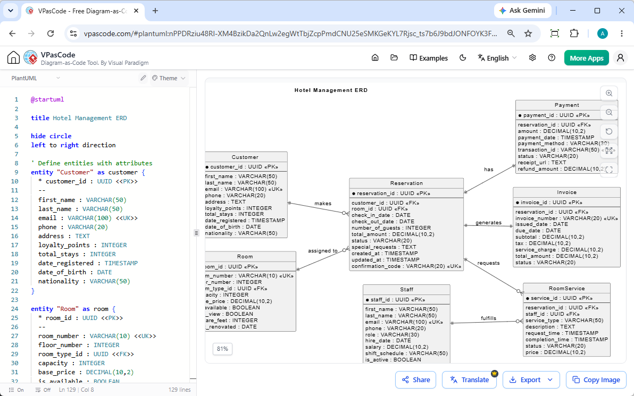634x396 pixels.
Task: Click the '@startuml' code on line 1
Action: click(x=47, y=99)
